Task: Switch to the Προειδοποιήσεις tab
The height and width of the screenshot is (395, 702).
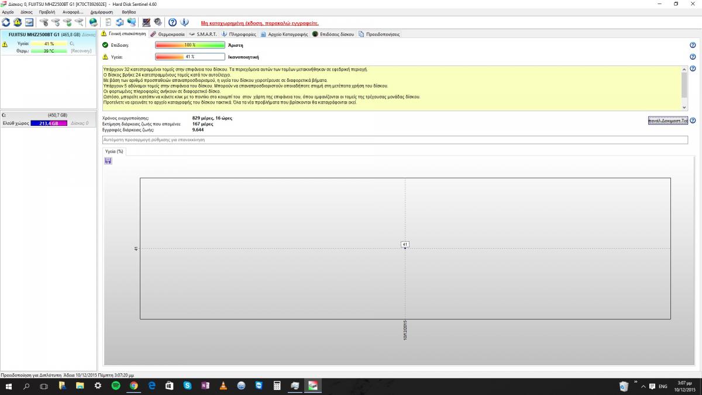Action: tap(379, 35)
